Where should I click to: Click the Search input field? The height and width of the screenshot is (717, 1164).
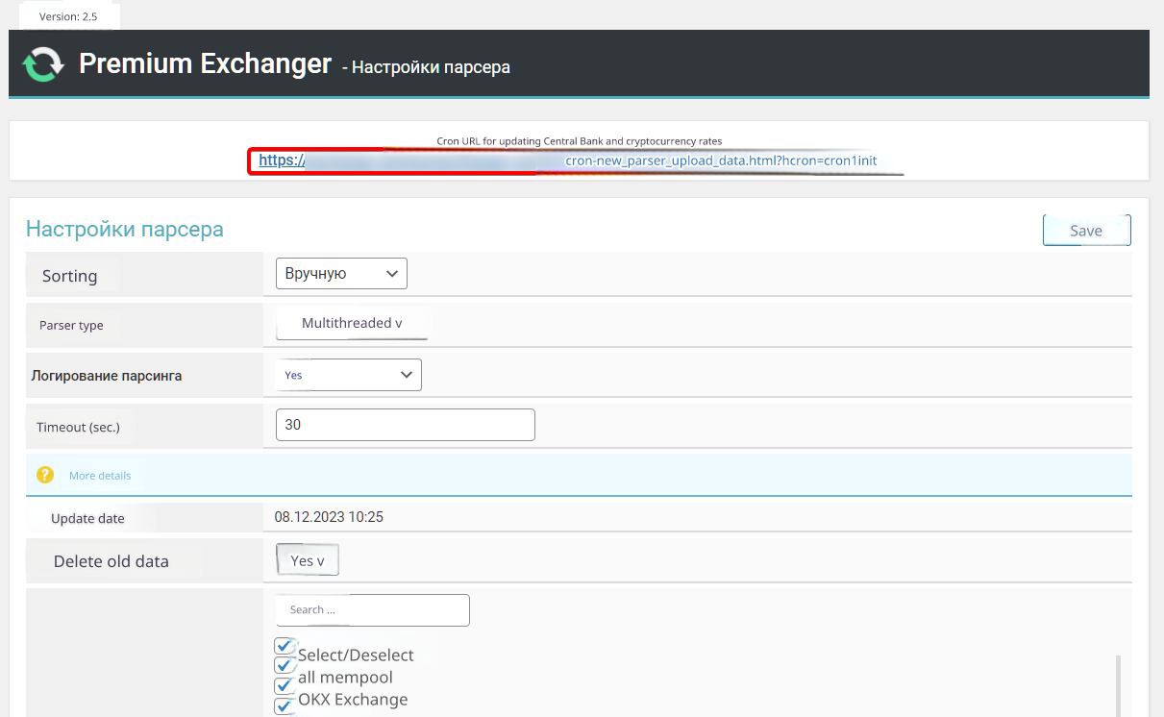click(373, 609)
